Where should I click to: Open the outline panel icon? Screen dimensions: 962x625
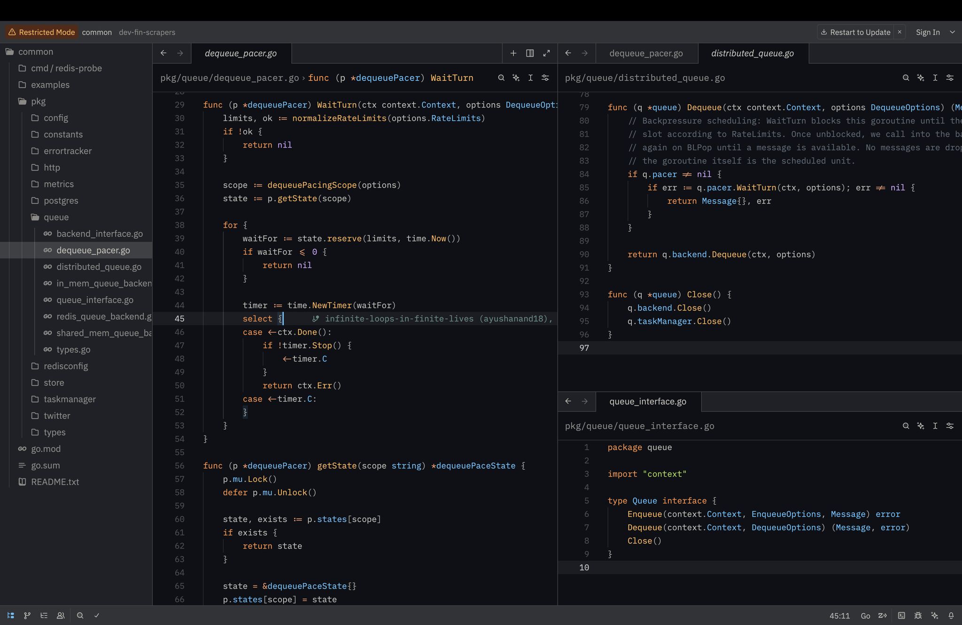[x=44, y=616]
